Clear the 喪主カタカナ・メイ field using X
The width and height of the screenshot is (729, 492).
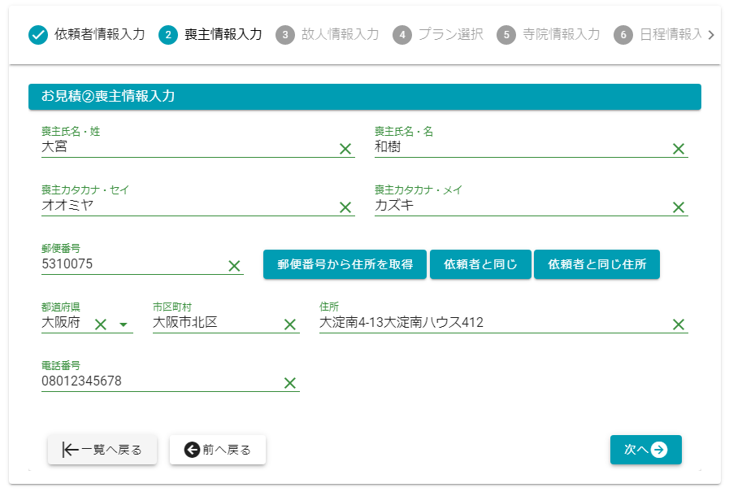click(679, 207)
